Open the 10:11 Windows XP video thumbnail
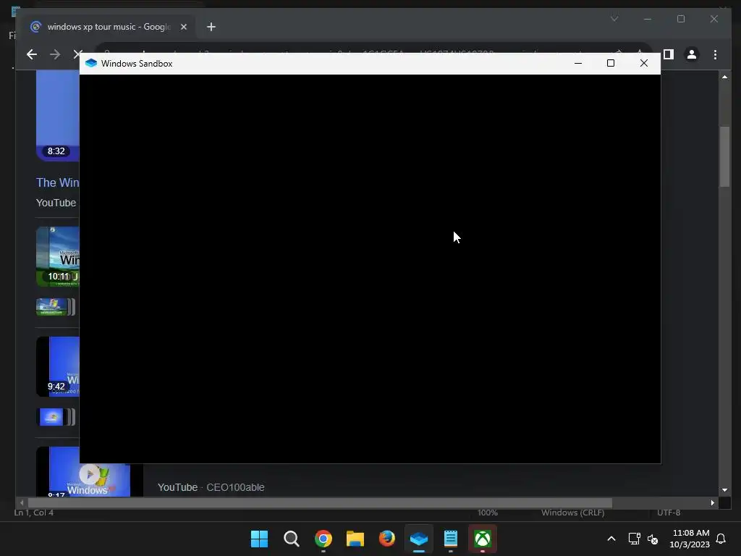 (x=58, y=257)
